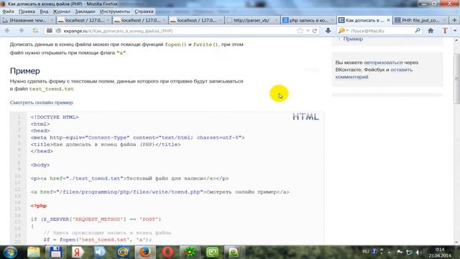The height and width of the screenshot is (259, 460).
Task: Click the 'авторизоваться' link
Action: [383, 63]
